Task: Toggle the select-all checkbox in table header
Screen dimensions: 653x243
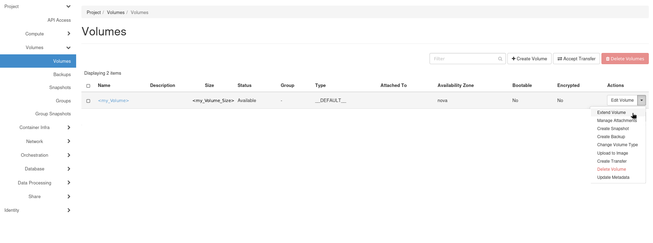Action: tap(88, 86)
